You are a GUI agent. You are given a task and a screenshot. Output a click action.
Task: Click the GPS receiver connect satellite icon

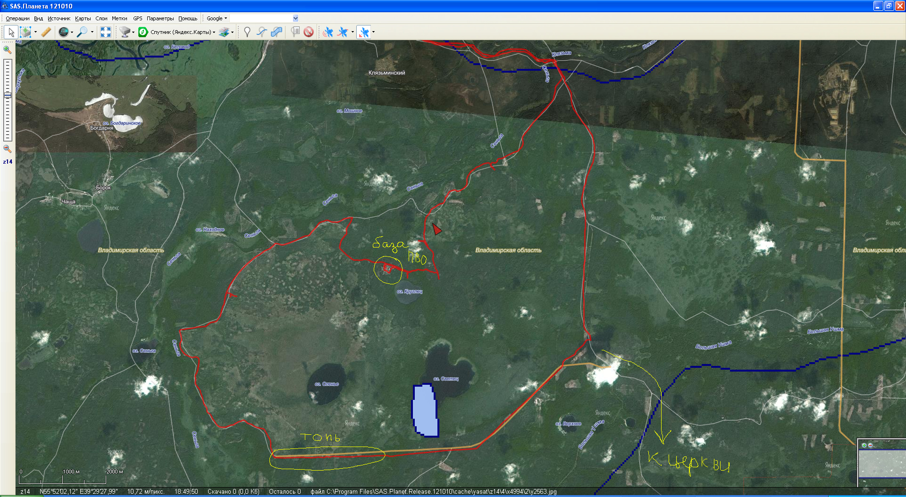tap(328, 32)
